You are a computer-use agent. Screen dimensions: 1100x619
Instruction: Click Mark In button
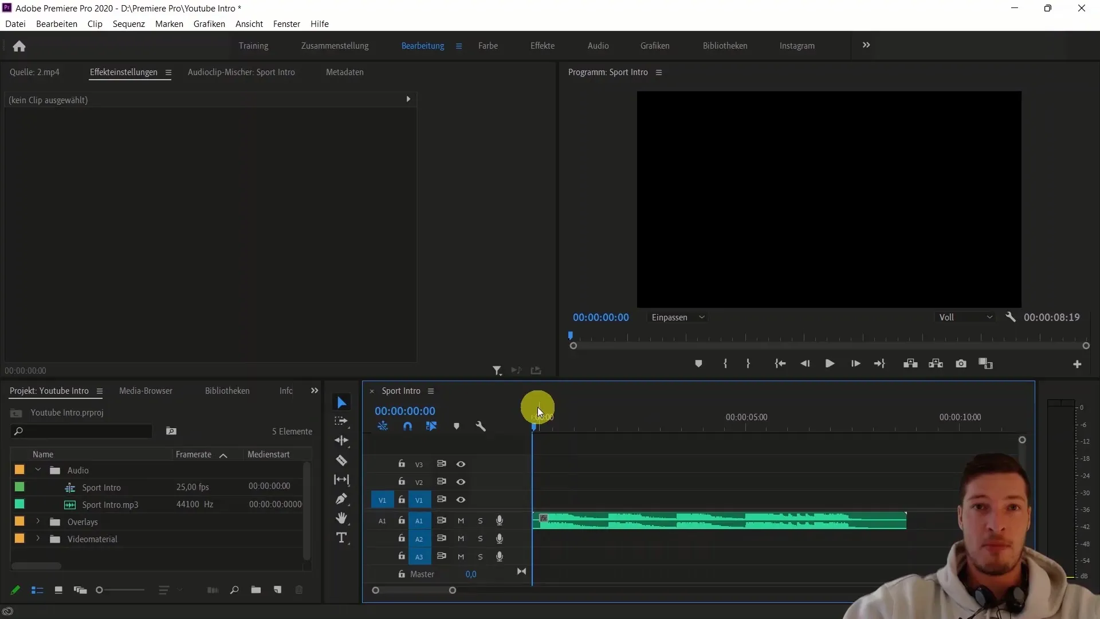[725, 364]
